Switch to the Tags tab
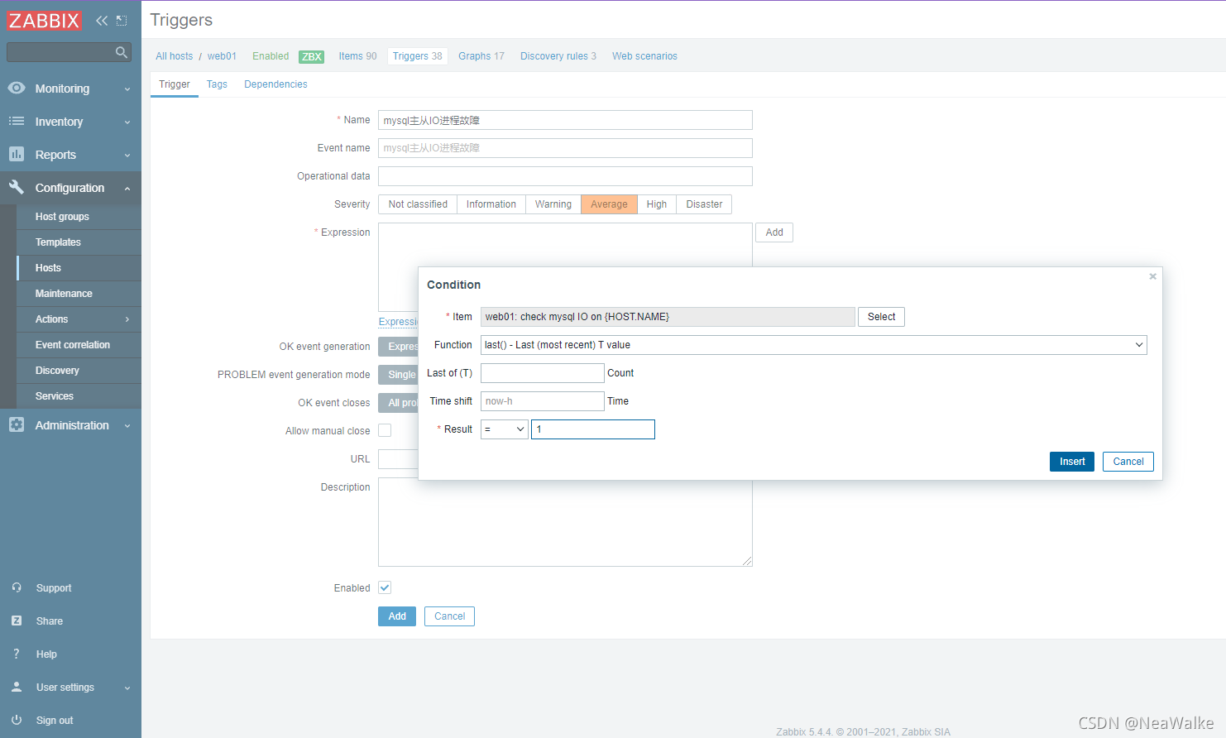 point(217,84)
